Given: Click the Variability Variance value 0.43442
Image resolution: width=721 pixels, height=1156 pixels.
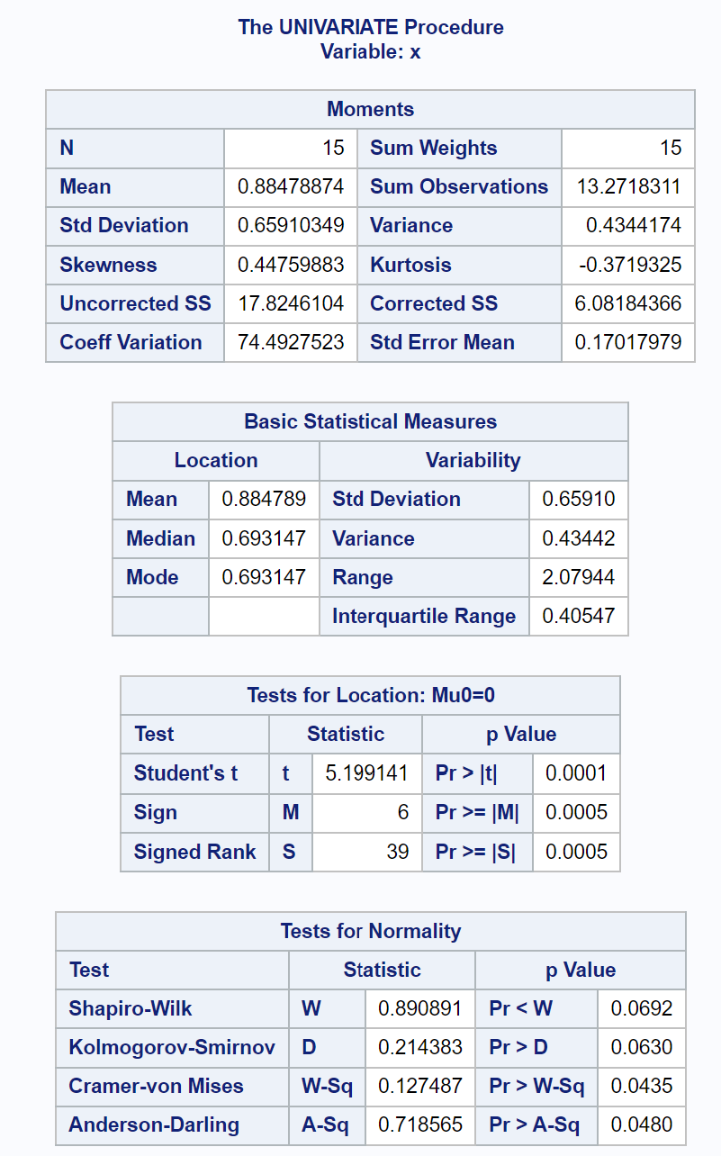Looking at the screenshot, I should tap(579, 539).
